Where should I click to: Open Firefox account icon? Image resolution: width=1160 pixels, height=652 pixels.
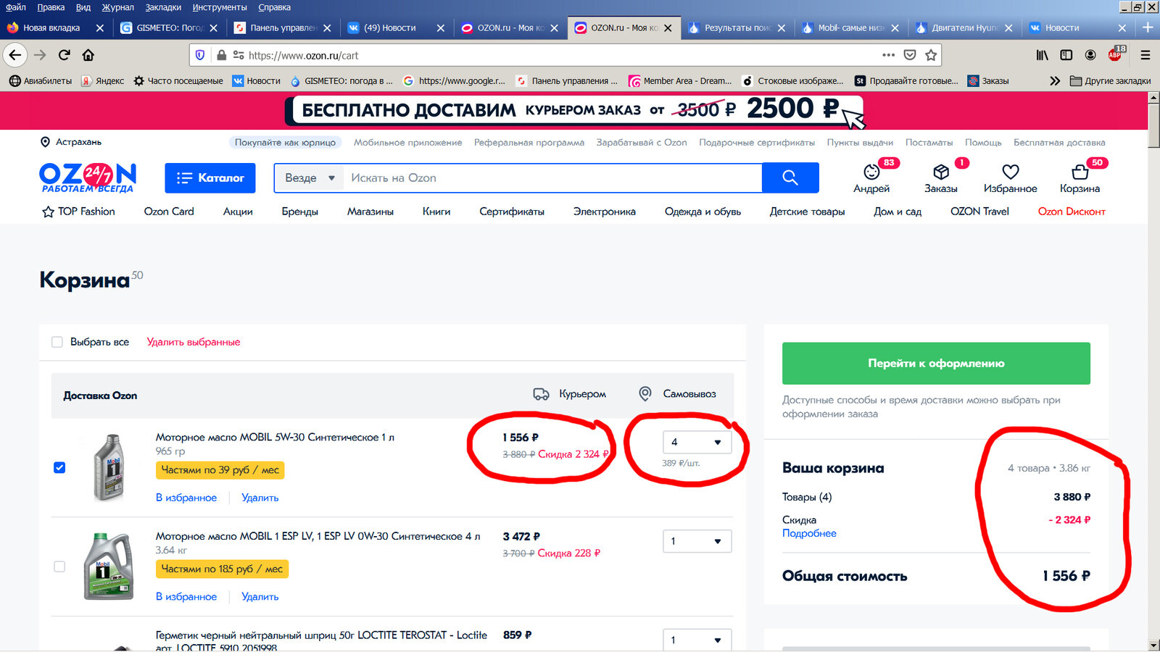pyautogui.click(x=1090, y=55)
